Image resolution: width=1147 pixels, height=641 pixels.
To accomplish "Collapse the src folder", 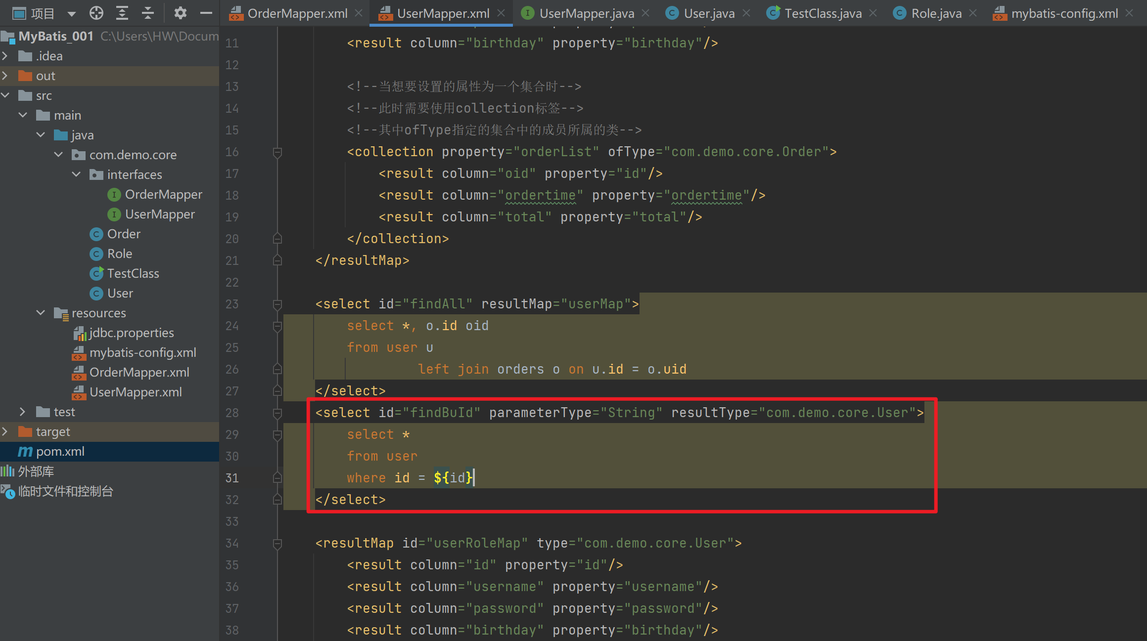I will click(x=5, y=95).
